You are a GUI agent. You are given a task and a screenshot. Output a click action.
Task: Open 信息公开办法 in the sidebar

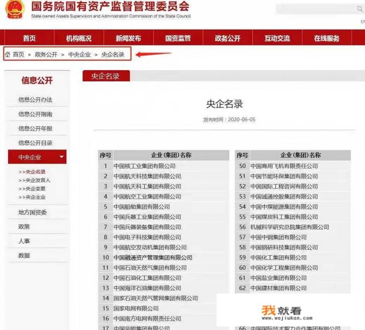tap(35, 100)
